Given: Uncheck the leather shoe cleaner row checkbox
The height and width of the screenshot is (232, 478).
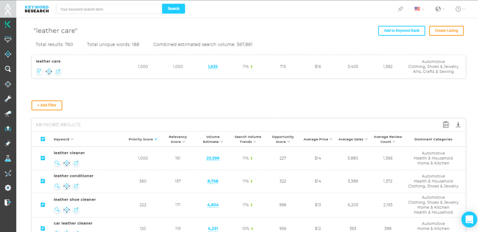Looking at the screenshot, I should (42, 205).
